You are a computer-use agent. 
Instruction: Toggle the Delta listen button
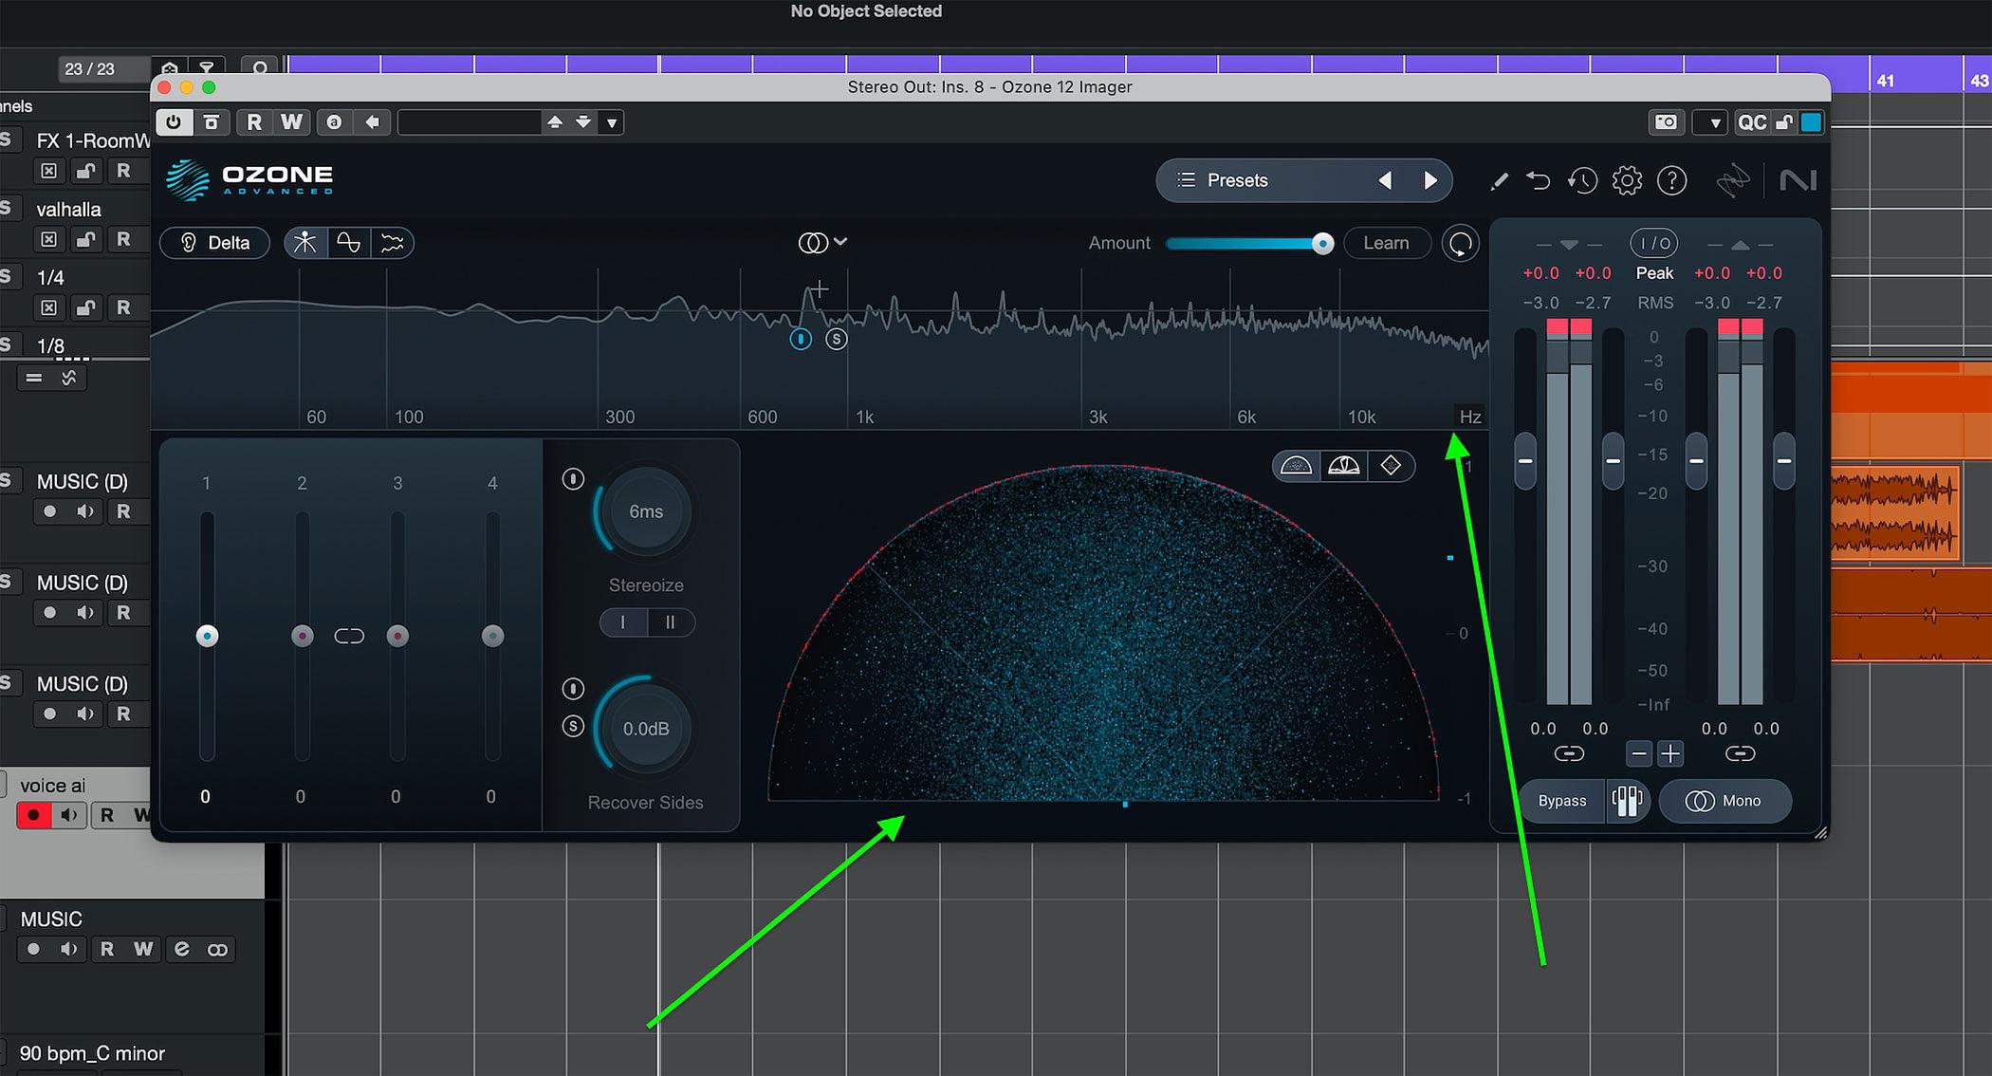(215, 243)
